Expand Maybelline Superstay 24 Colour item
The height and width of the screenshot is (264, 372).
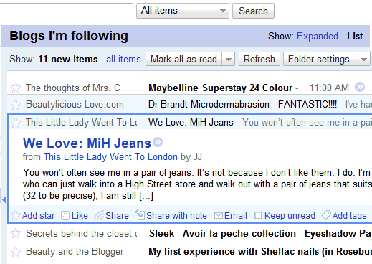click(x=220, y=88)
